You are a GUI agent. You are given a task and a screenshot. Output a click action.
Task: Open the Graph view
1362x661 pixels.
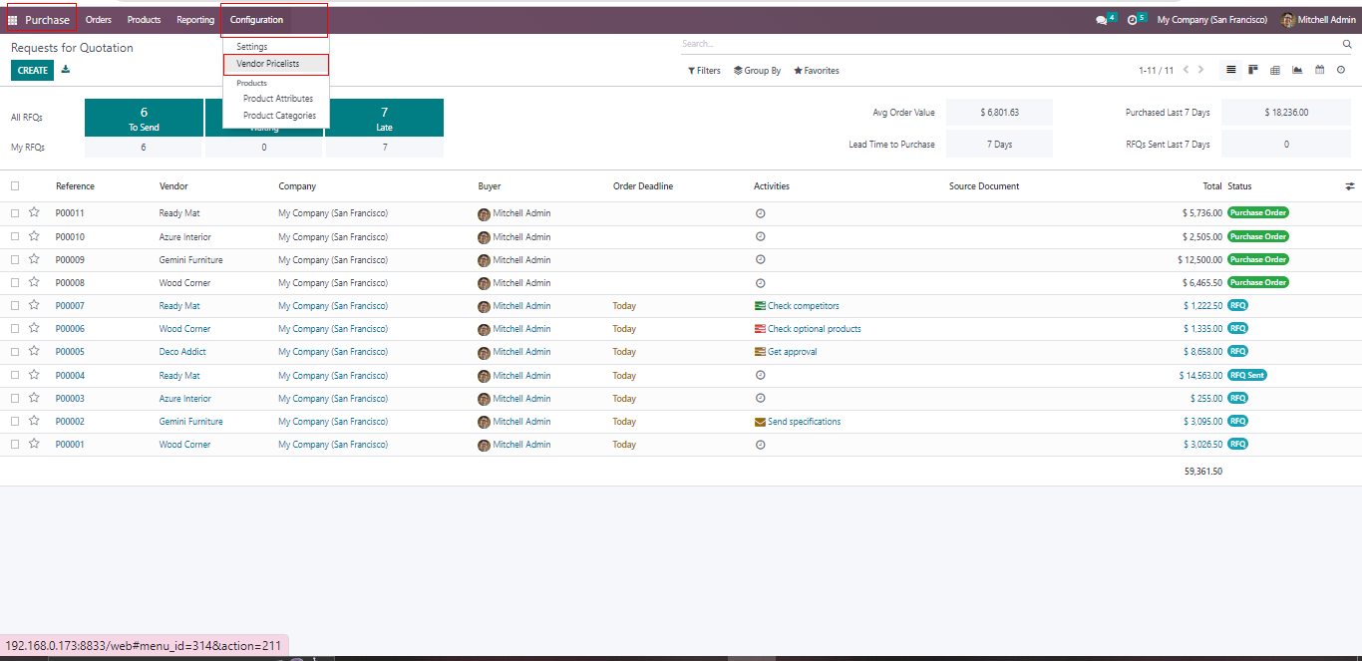tap(1297, 70)
